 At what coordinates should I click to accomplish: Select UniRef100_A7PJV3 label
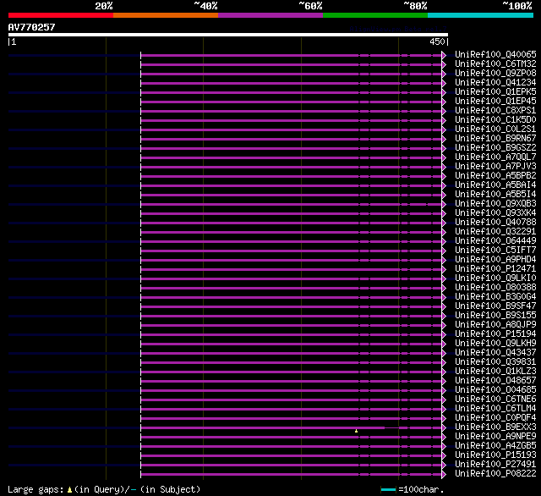click(x=495, y=167)
